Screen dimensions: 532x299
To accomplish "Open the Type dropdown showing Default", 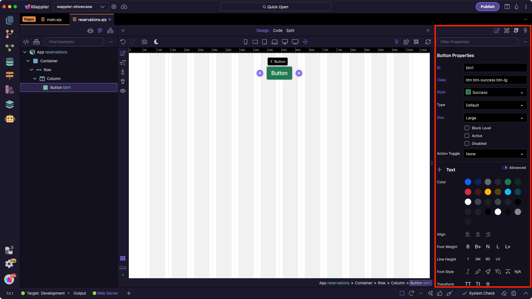I will tap(495, 105).
